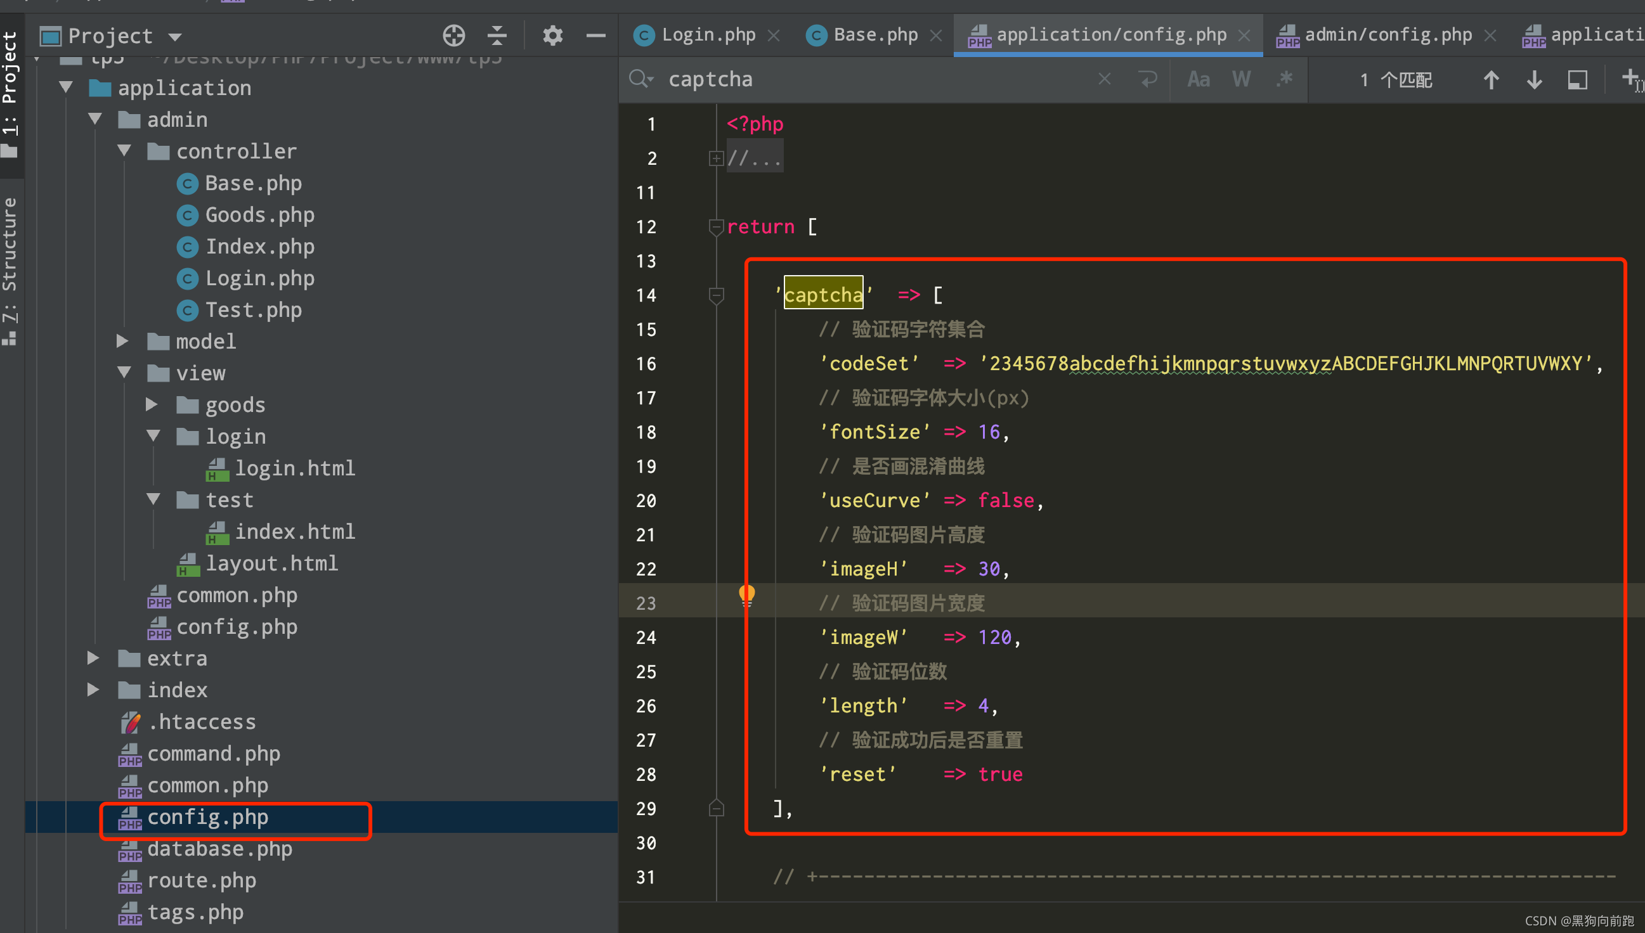This screenshot has width=1645, height=933.
Task: Click the locate current file target icon
Action: pyautogui.click(x=453, y=36)
